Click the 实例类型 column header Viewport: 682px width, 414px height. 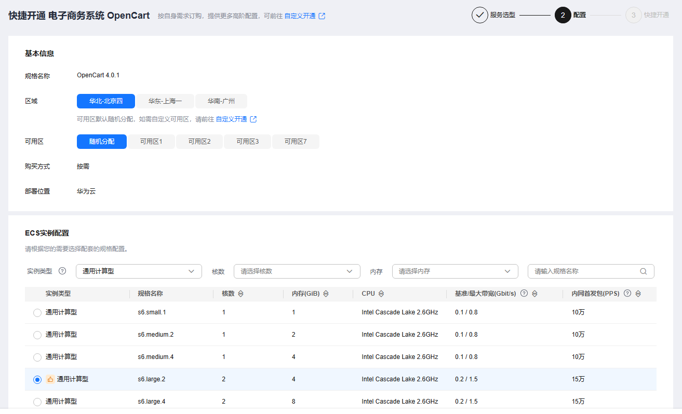(58, 294)
